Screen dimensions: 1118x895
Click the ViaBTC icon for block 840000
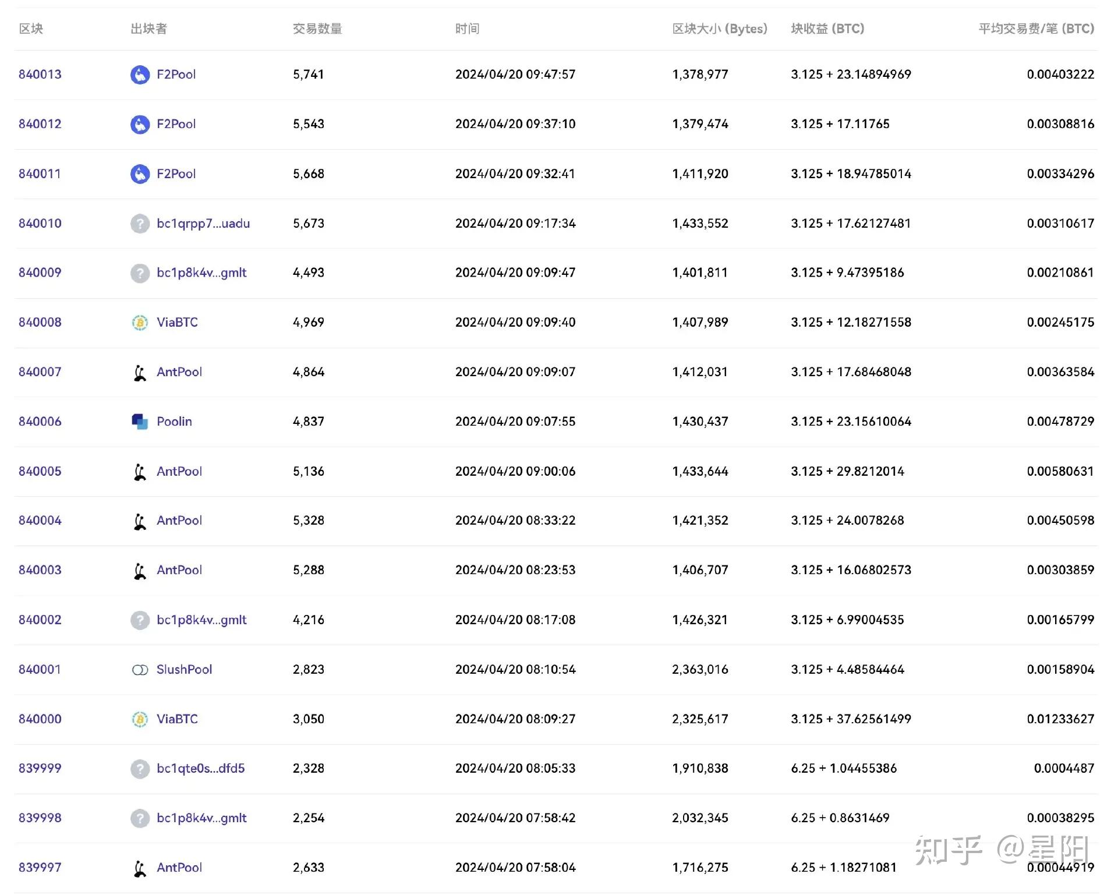click(x=140, y=720)
